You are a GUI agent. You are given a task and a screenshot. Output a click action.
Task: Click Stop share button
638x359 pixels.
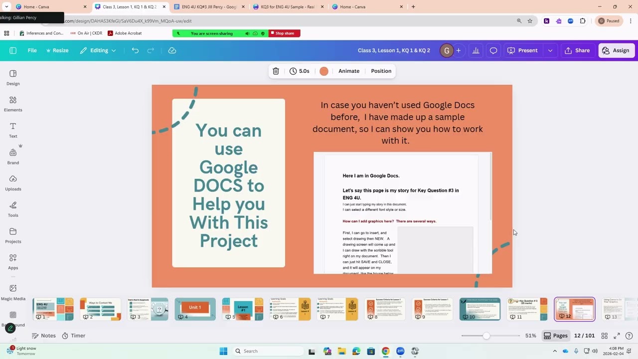point(285,33)
